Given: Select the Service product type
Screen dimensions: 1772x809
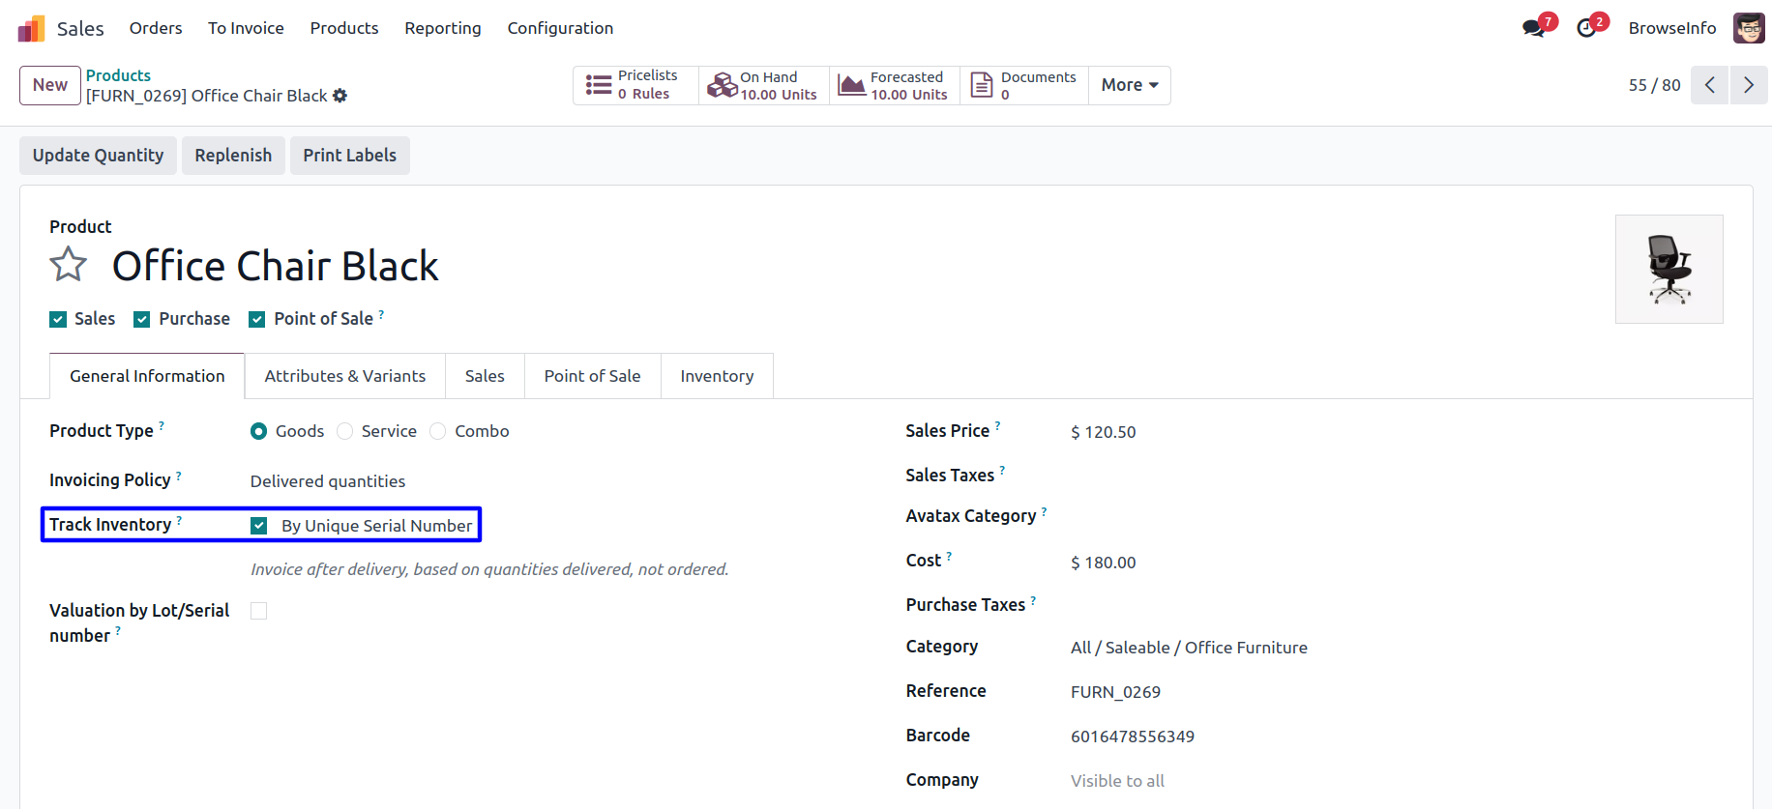Looking at the screenshot, I should point(345,431).
